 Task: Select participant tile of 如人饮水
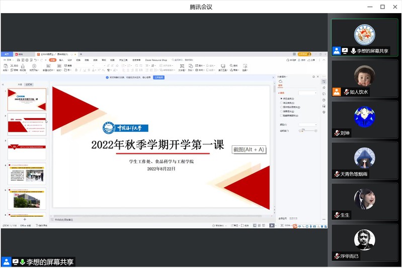364,78
